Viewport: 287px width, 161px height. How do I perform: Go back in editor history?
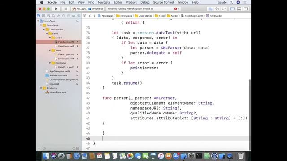coord(90,16)
